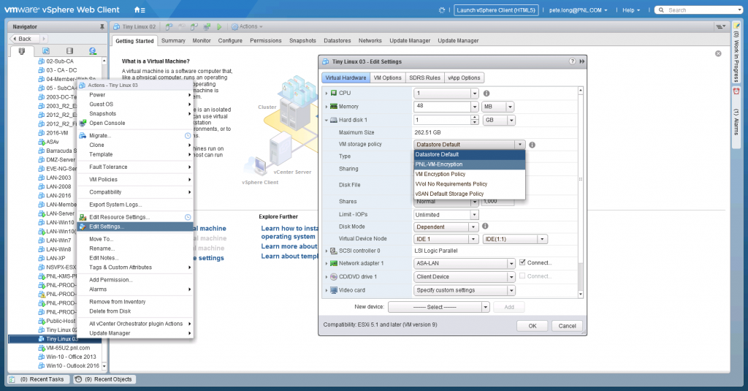
Task: Switch to the Storage navigator icon
Action: [69, 50]
